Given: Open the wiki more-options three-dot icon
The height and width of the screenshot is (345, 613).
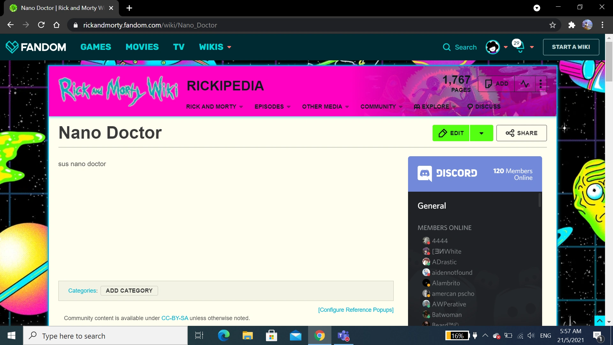Looking at the screenshot, I should pos(541,84).
